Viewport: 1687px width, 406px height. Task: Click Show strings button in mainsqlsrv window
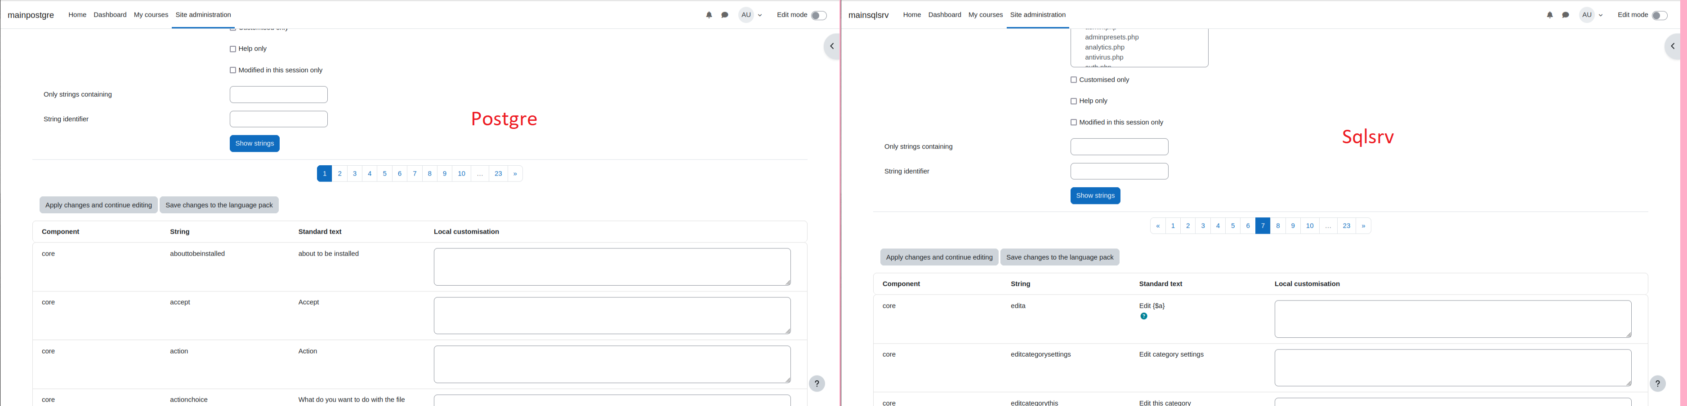tap(1095, 196)
